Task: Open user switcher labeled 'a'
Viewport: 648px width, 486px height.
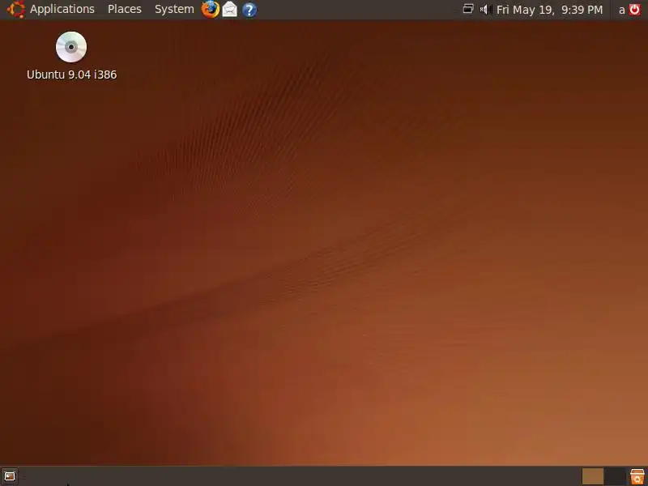Action: (x=621, y=10)
